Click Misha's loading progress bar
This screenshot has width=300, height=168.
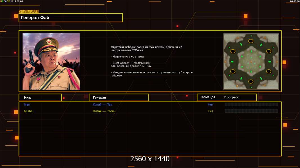pyautogui.click(x=251, y=111)
